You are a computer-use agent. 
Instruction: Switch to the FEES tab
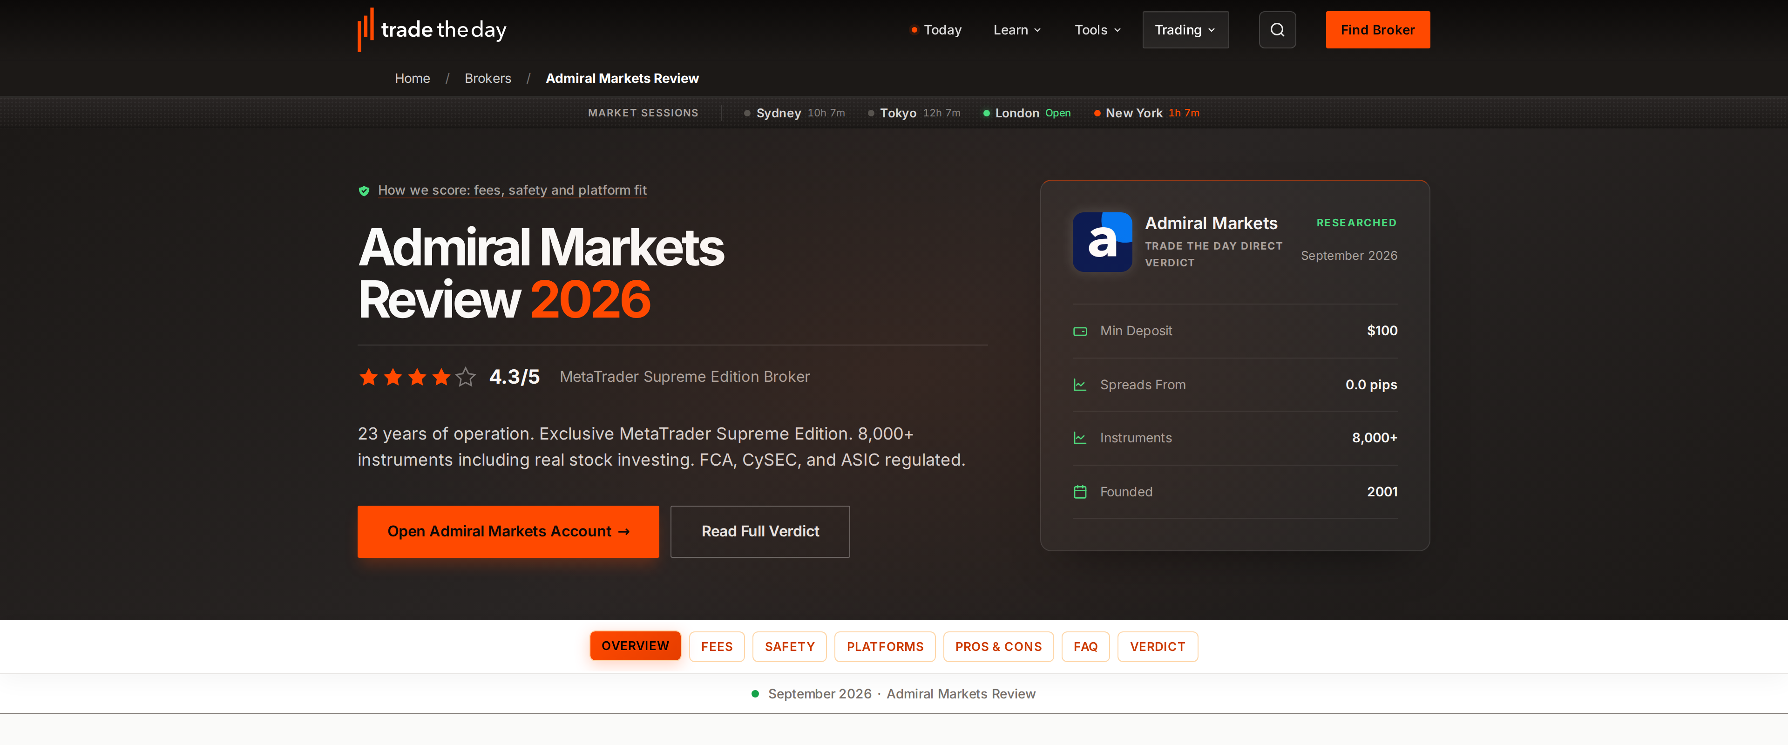point(716,646)
